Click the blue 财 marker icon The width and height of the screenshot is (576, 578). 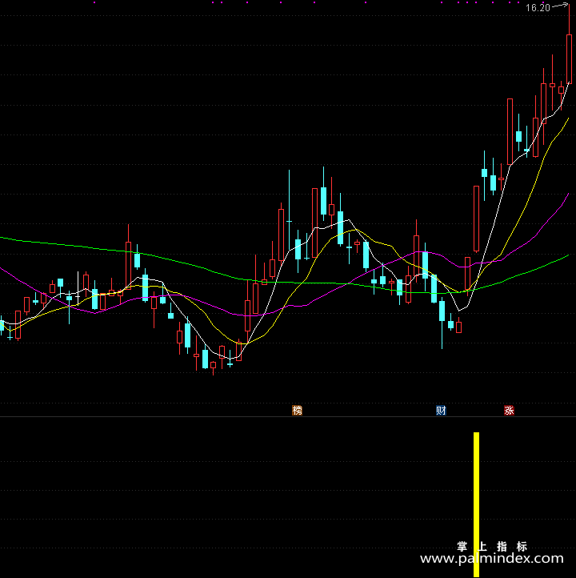click(441, 410)
